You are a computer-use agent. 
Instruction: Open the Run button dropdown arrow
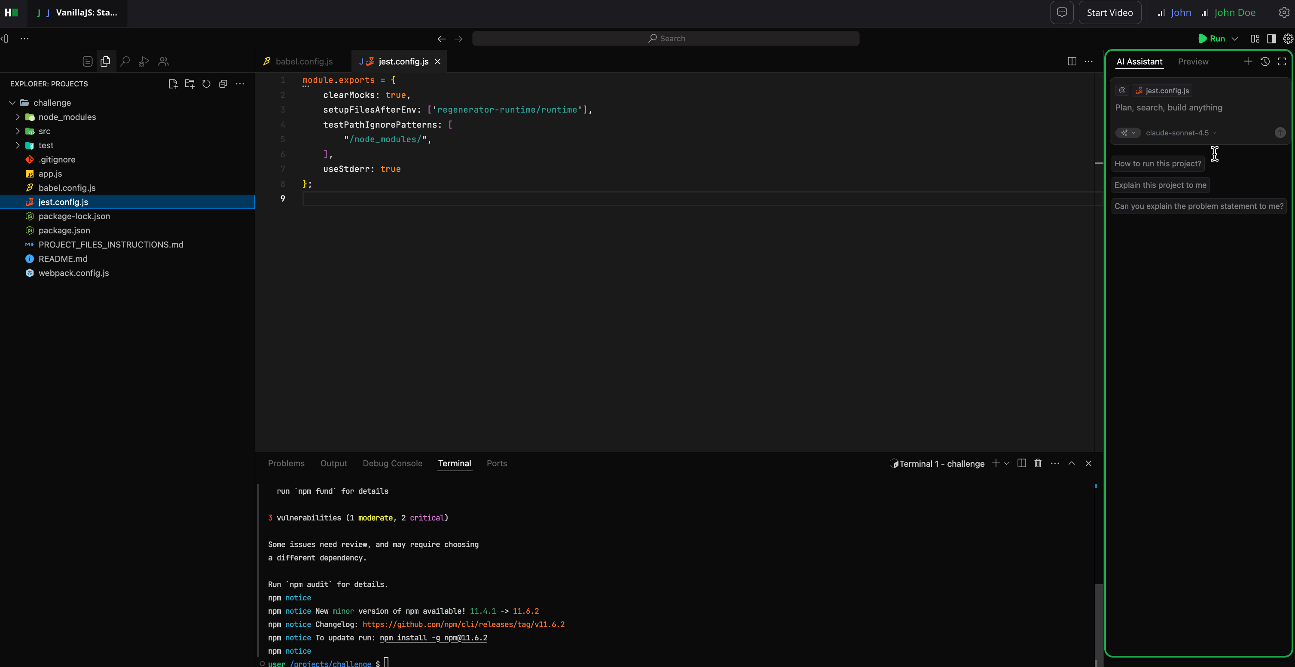[x=1235, y=39]
